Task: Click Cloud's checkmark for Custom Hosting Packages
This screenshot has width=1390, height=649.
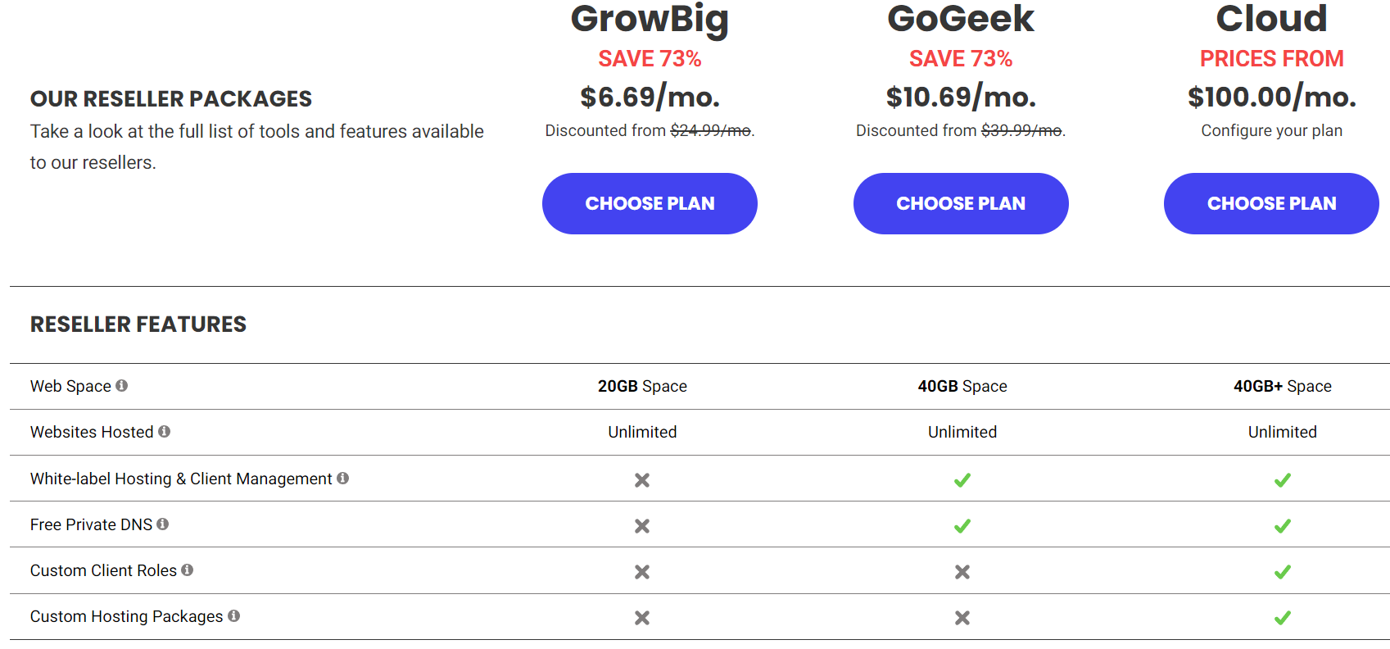Action: 1283,618
